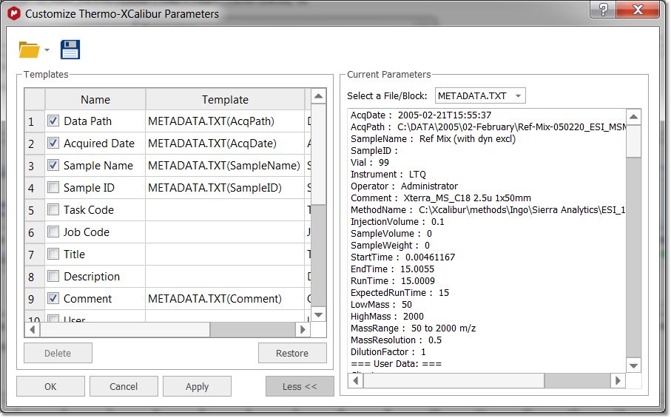Click Current Parameters scroll left arrow
This screenshot has width=671, height=418.
click(x=356, y=380)
